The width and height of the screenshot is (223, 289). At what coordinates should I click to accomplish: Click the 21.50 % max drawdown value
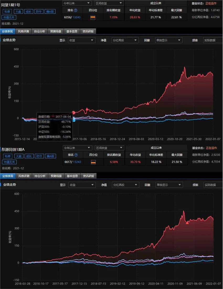coord(177,162)
